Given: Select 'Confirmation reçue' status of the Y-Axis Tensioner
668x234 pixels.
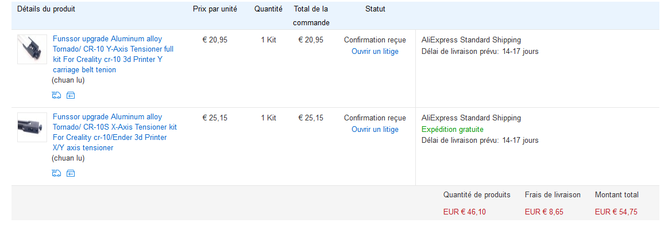Looking at the screenshot, I should point(375,40).
